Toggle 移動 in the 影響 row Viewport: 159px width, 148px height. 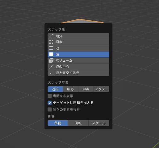[x=58, y=123]
